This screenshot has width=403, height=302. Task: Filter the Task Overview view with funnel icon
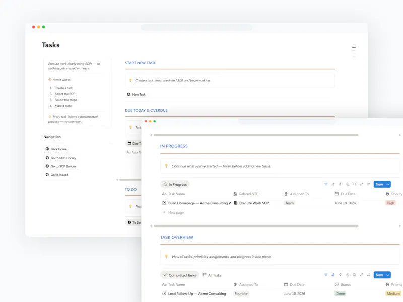click(326, 275)
